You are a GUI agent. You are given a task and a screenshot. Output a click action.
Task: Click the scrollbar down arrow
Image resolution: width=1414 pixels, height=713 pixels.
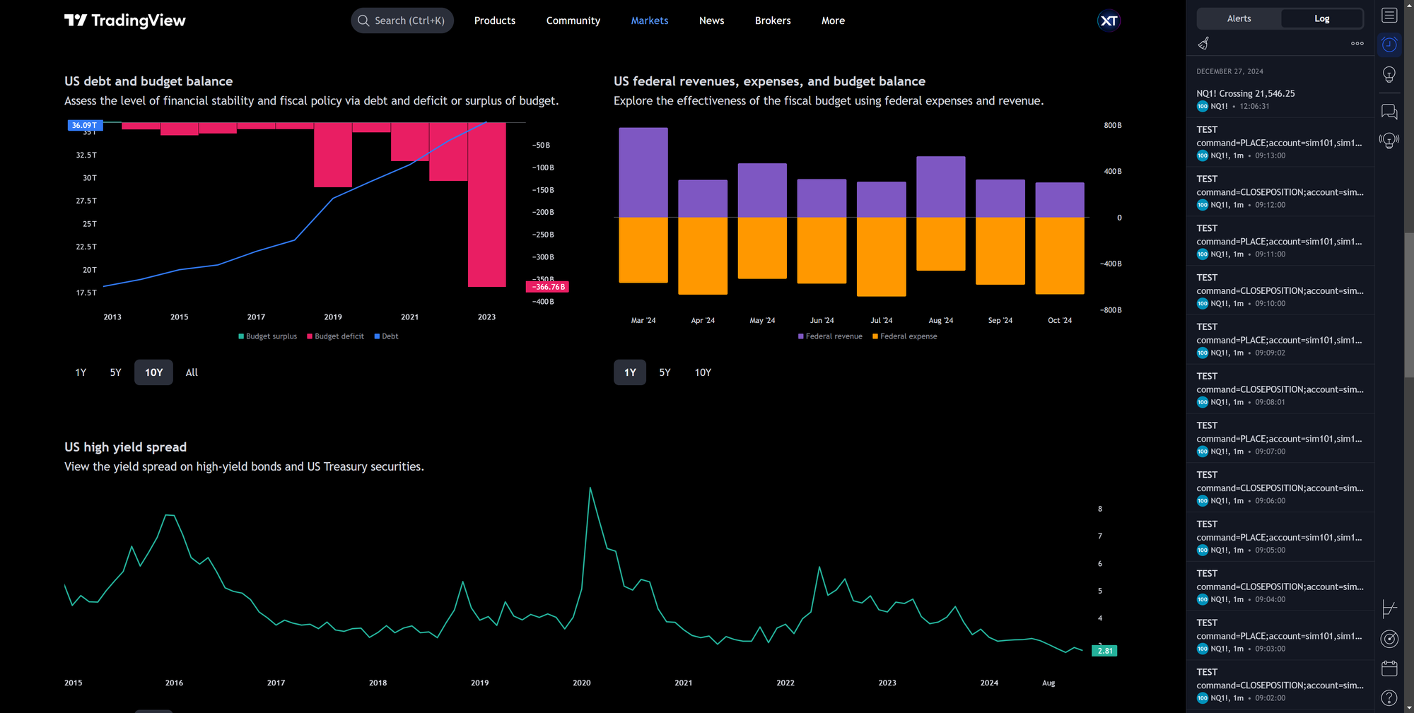coord(1408,707)
